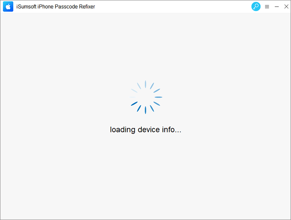Minimize the Passcode Refixer window
The image size is (291, 220).
point(277,7)
